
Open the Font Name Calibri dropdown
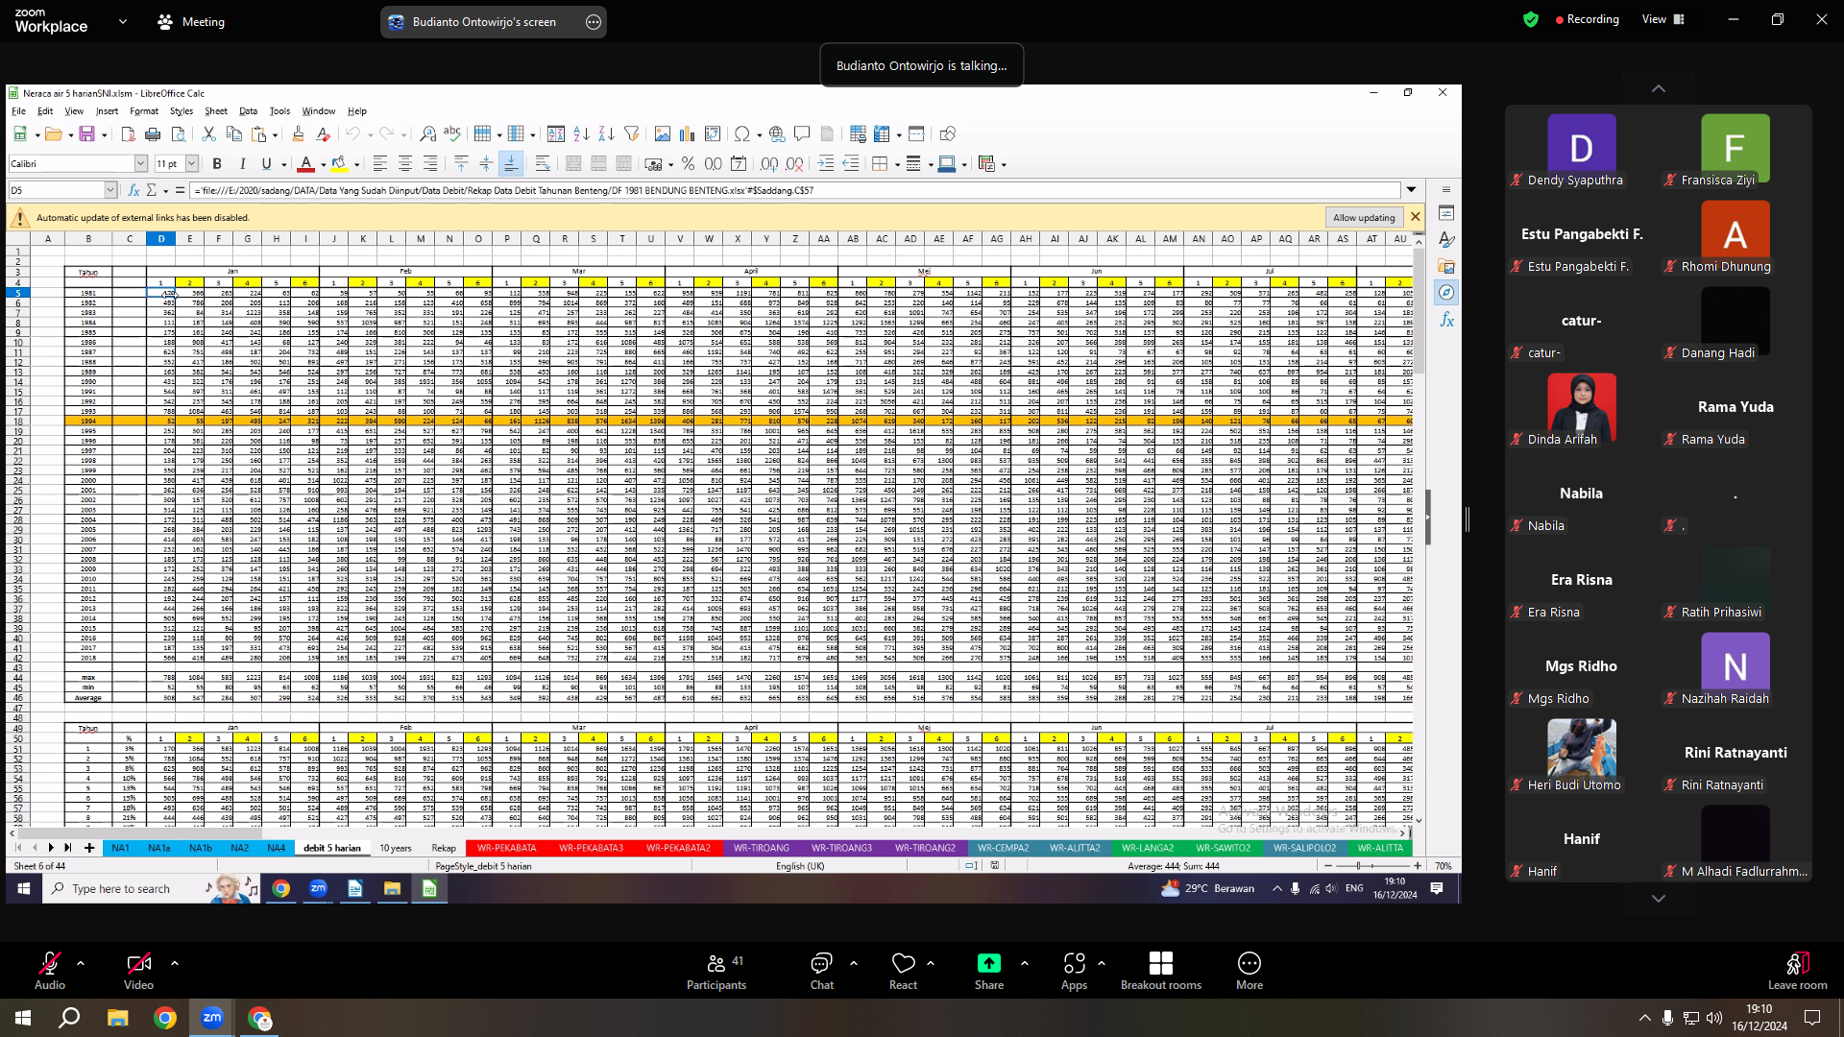coord(141,164)
